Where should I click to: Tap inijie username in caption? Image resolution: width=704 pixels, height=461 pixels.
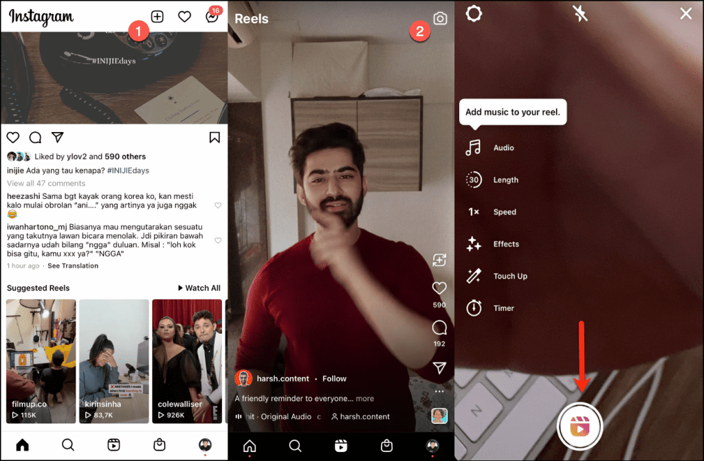pos(15,170)
